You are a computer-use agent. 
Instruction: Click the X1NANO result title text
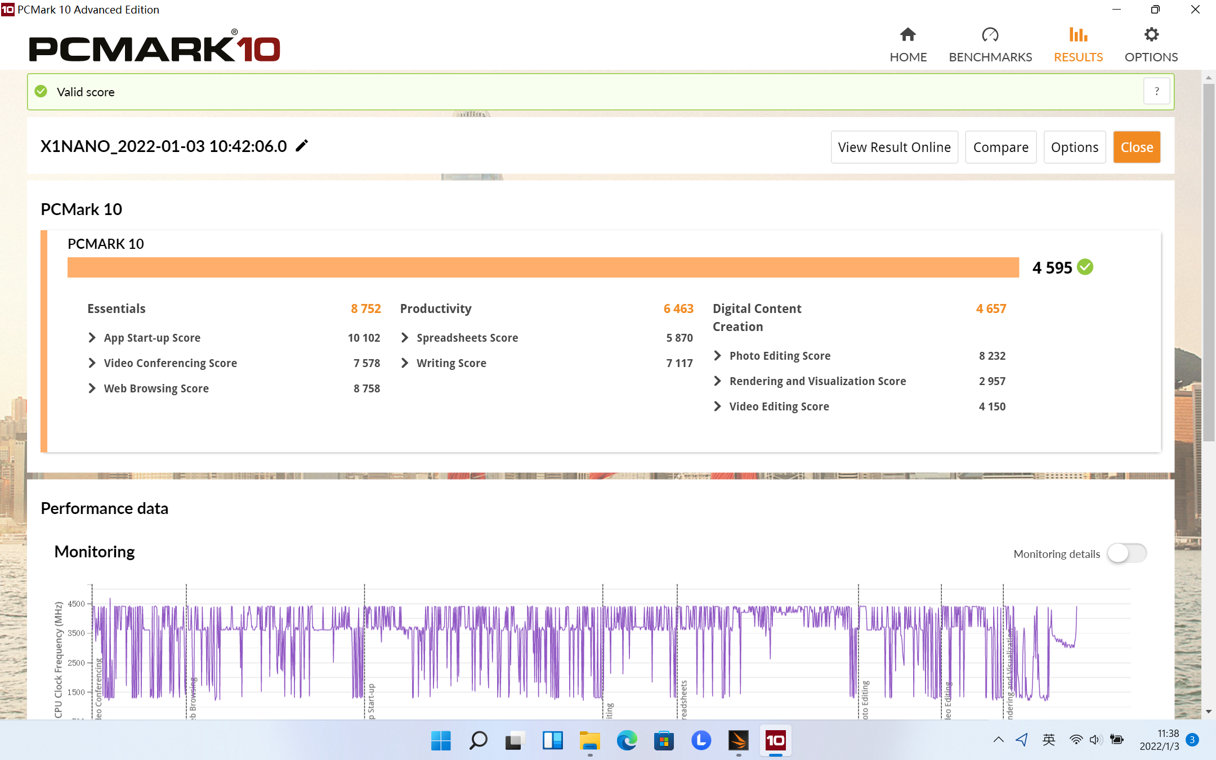[x=163, y=146]
